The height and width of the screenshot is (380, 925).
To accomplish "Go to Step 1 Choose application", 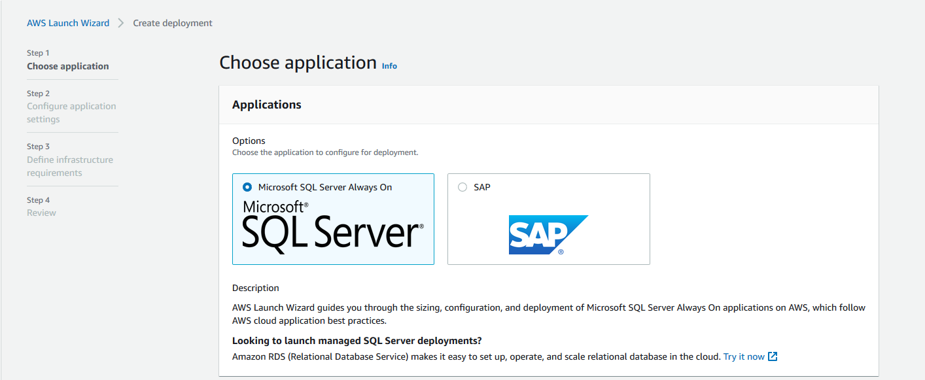I will click(x=68, y=66).
